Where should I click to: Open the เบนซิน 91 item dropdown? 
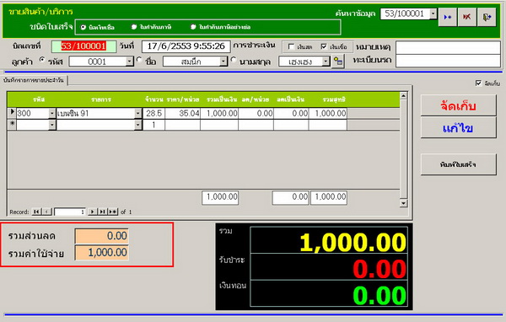[137, 113]
